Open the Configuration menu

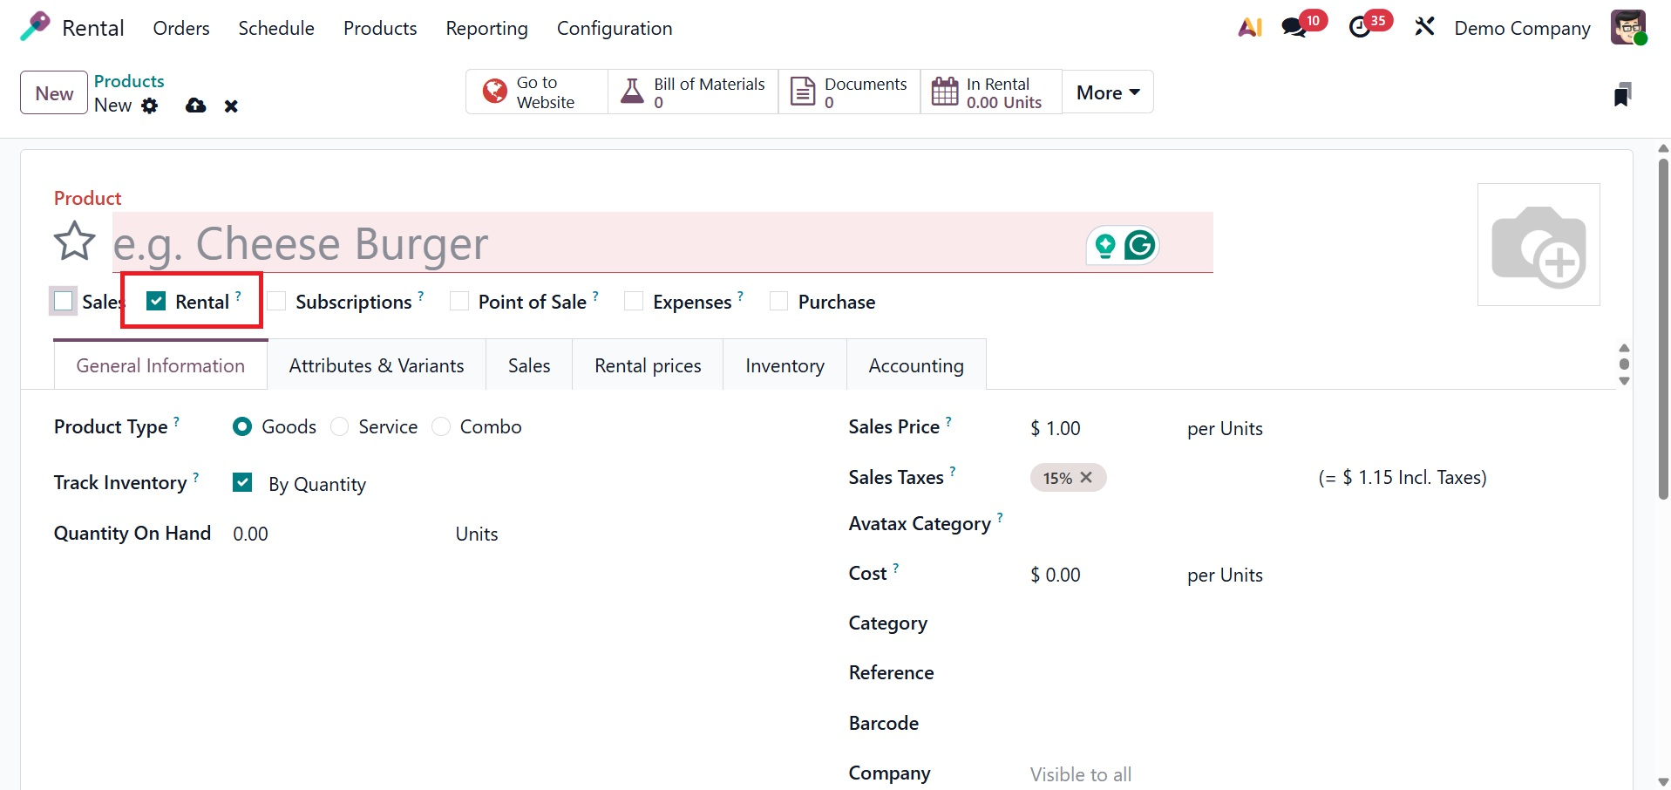614,28
